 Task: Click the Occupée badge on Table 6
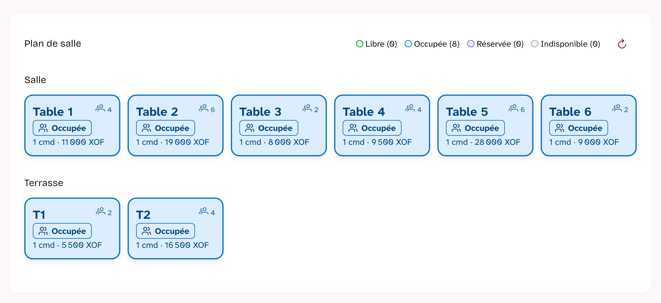(x=579, y=128)
